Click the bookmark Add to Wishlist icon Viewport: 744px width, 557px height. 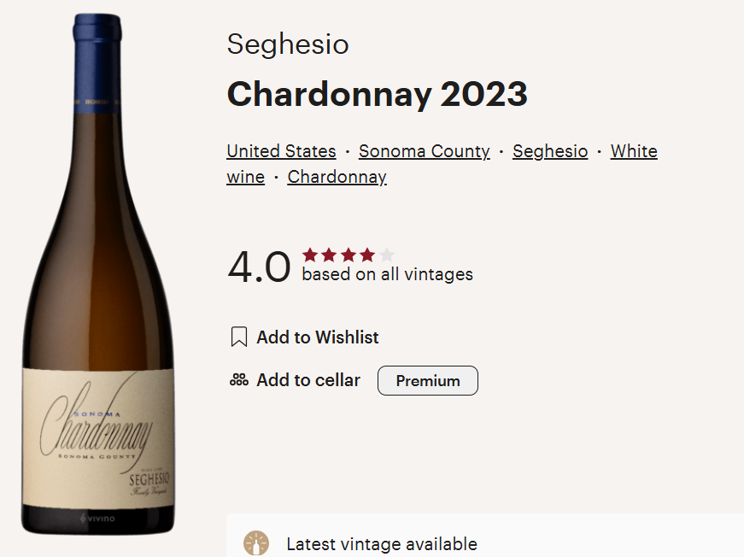239,337
